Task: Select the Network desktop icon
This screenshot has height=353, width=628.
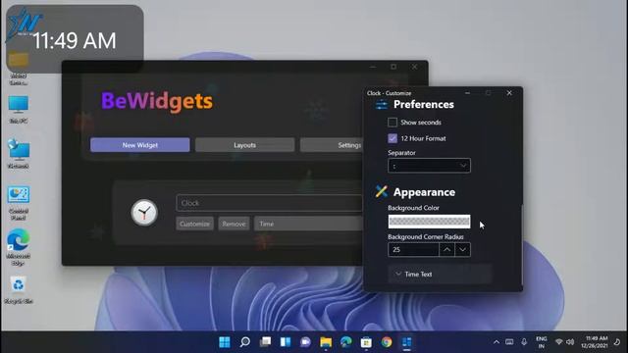Action: pyautogui.click(x=19, y=154)
